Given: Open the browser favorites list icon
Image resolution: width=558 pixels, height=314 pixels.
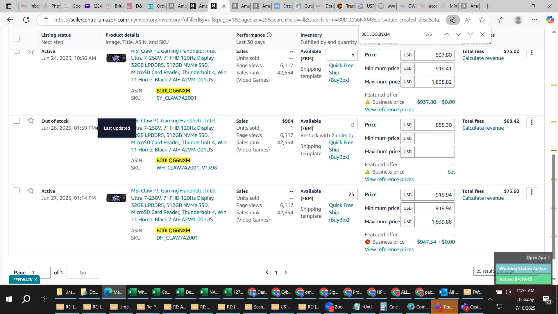Looking at the screenshot, I should [501, 20].
